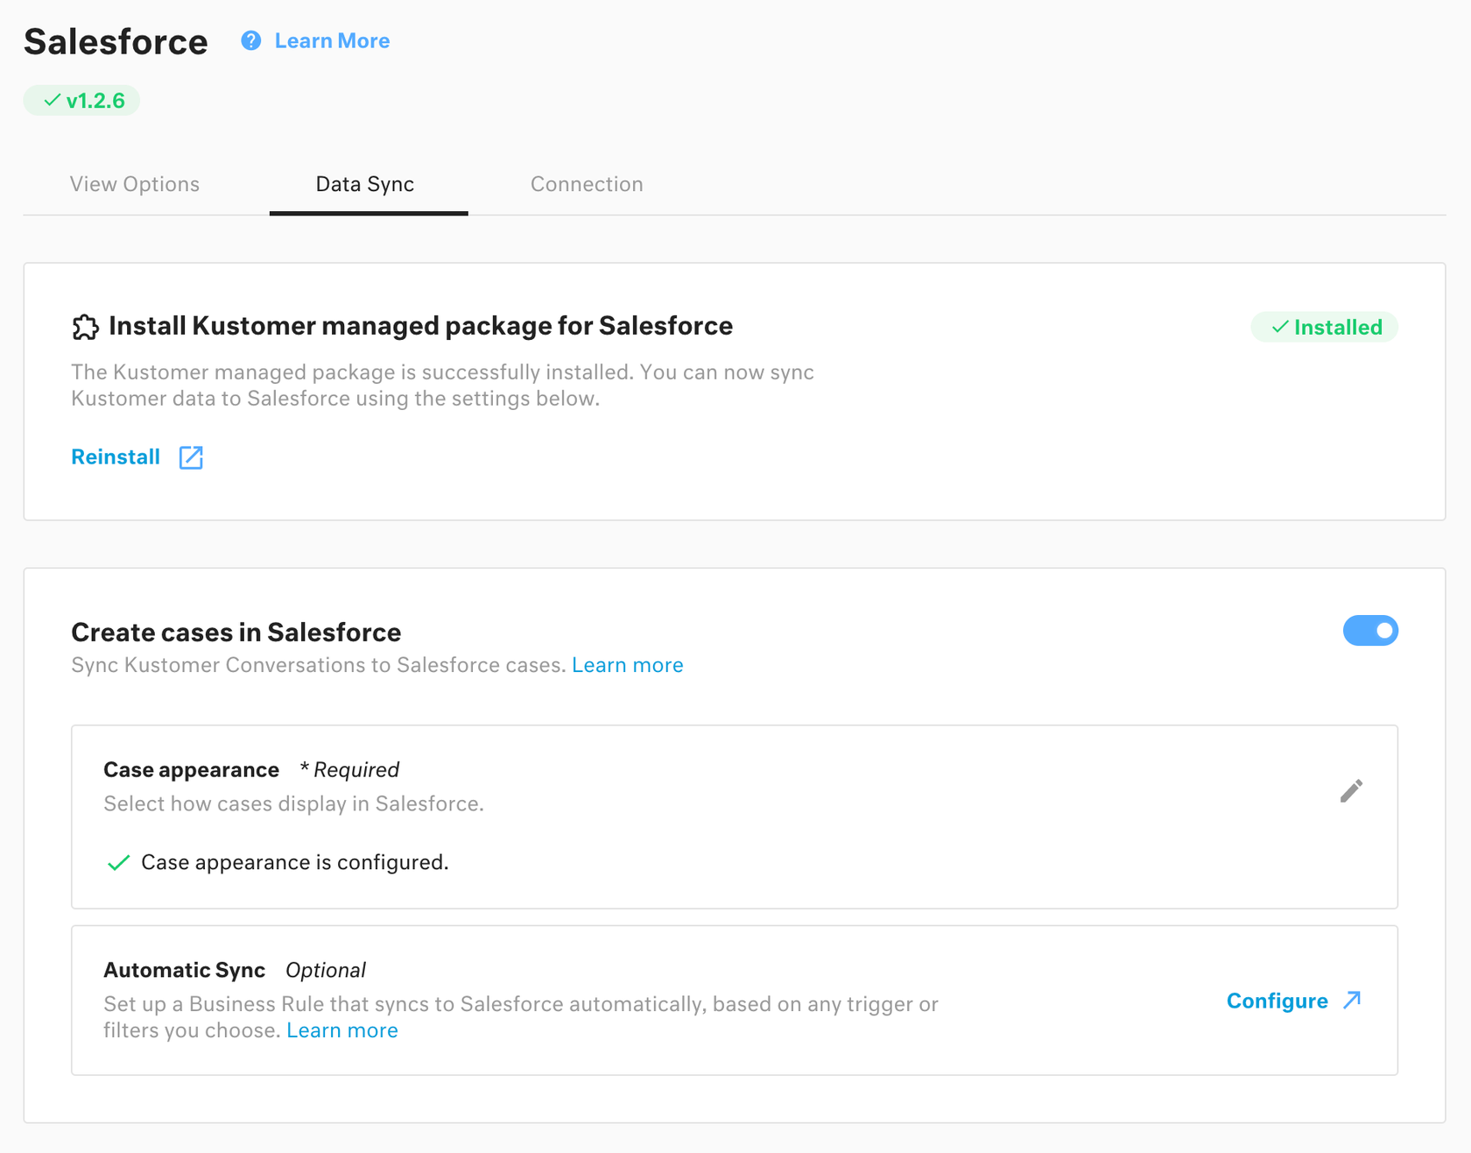Open Learn more about syncing conversations
This screenshot has width=1471, height=1153.
627,665
